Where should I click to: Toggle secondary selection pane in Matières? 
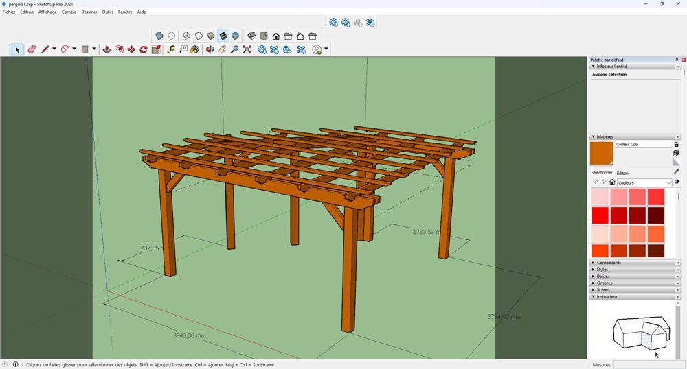coord(676,144)
